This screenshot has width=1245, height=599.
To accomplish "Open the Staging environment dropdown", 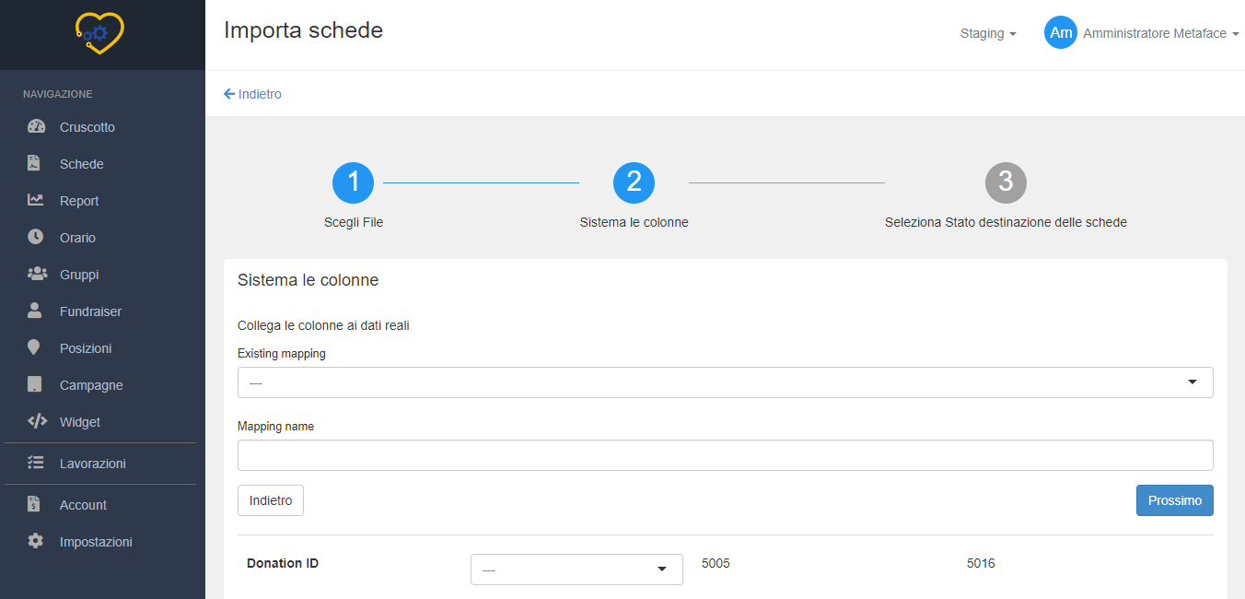I will (x=987, y=33).
